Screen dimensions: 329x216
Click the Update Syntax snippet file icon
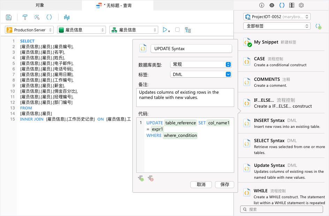247,168
